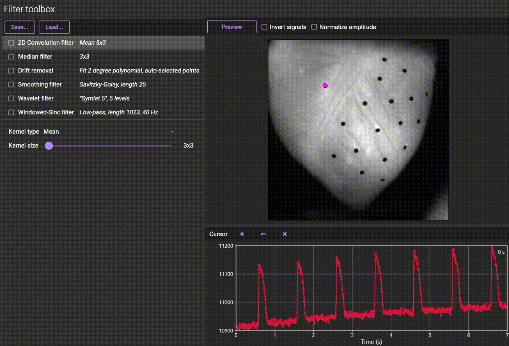Enable the Median filter checkbox
The image size is (509, 346).
[11, 57]
